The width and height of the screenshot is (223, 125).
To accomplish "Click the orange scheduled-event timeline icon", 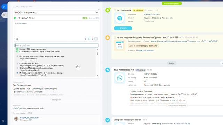I will (x=108, y=38).
